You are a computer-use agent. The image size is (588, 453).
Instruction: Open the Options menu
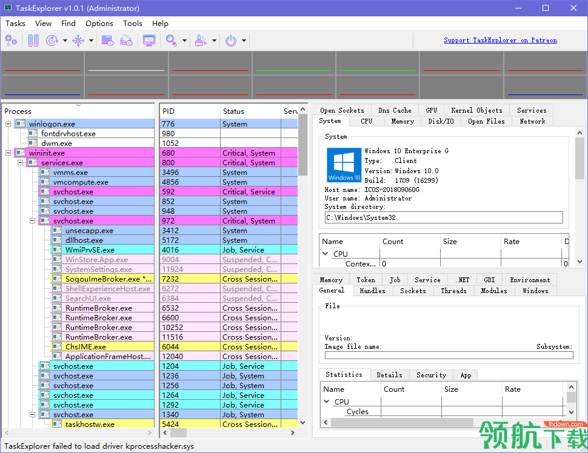99,23
